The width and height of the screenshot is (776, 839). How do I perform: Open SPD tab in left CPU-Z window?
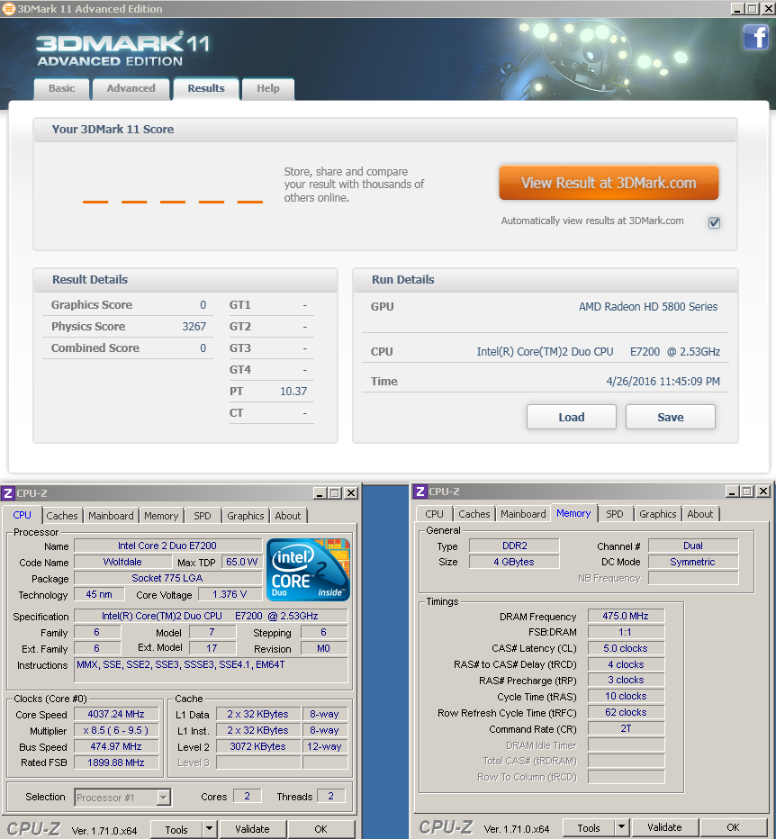(x=203, y=516)
